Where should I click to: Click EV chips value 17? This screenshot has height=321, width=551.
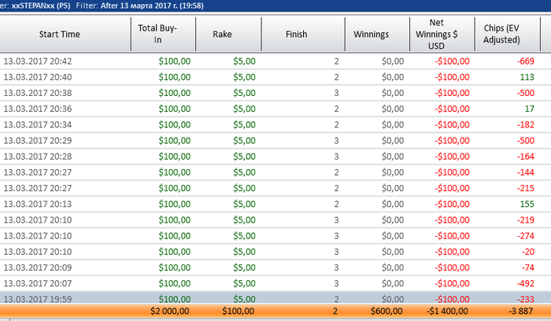(530, 109)
